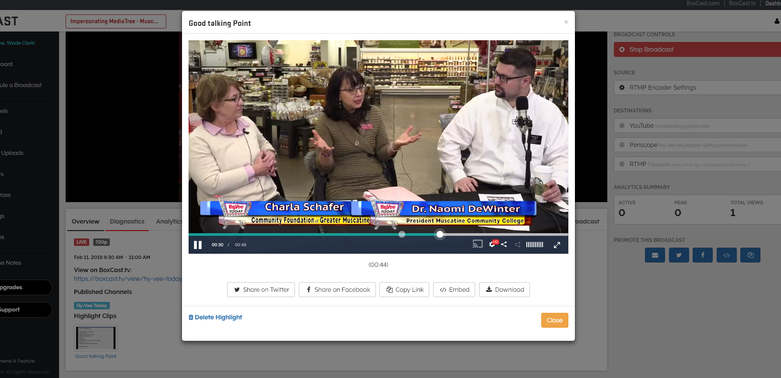Dismiss the dialog with the X icon

pos(566,22)
